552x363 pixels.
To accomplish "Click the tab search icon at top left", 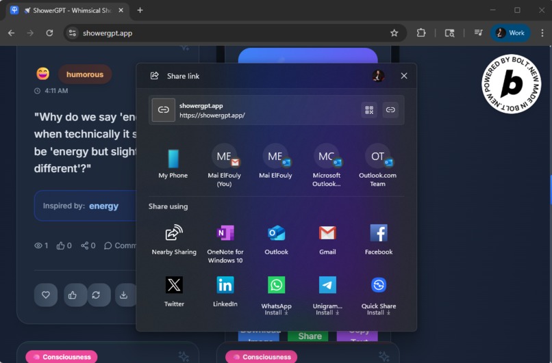I will [x=14, y=10].
